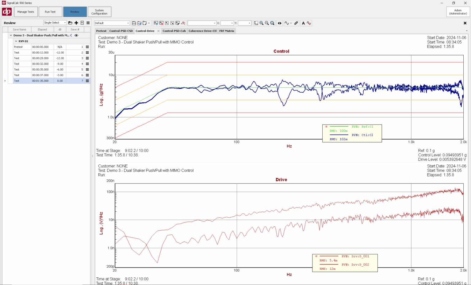Click the add-graph icon in the toolbar
This screenshot has height=285, width=471.
tap(156, 23)
